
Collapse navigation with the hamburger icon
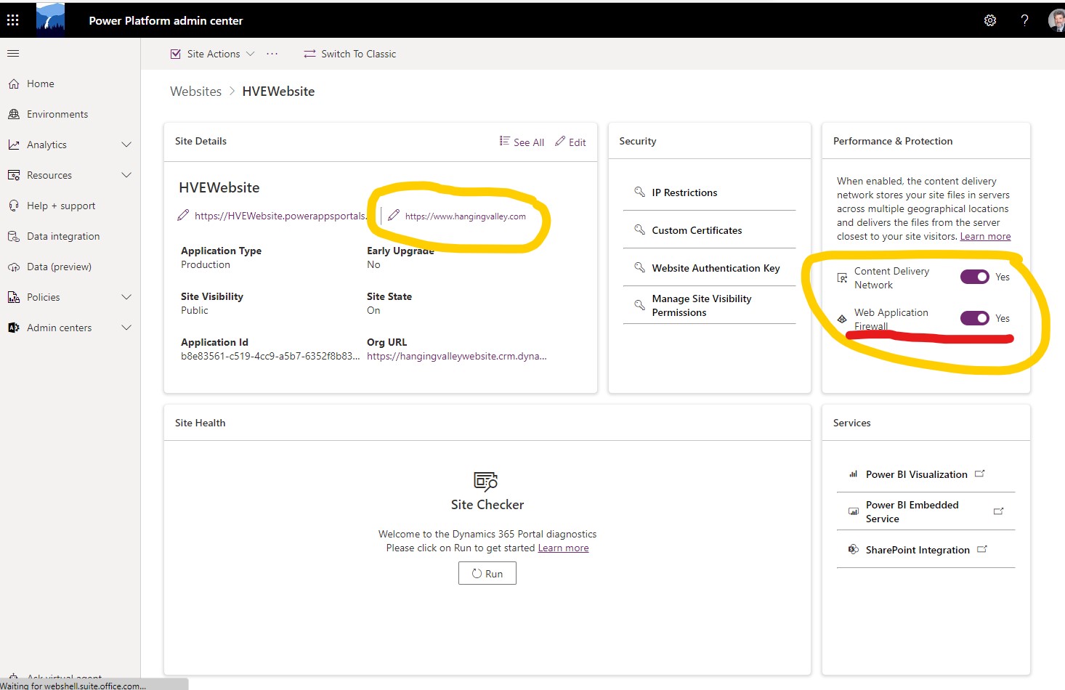tap(13, 53)
